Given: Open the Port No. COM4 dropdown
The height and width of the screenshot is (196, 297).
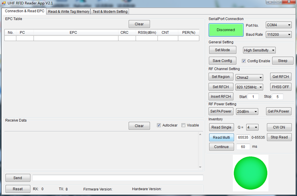Looking at the screenshot, I should pyautogui.click(x=278, y=25).
